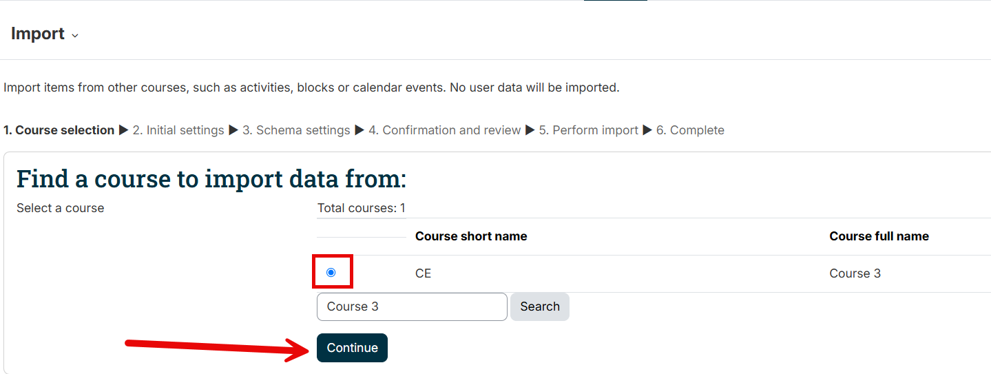Click the Search button
Image resolution: width=991 pixels, height=374 pixels.
tap(540, 307)
